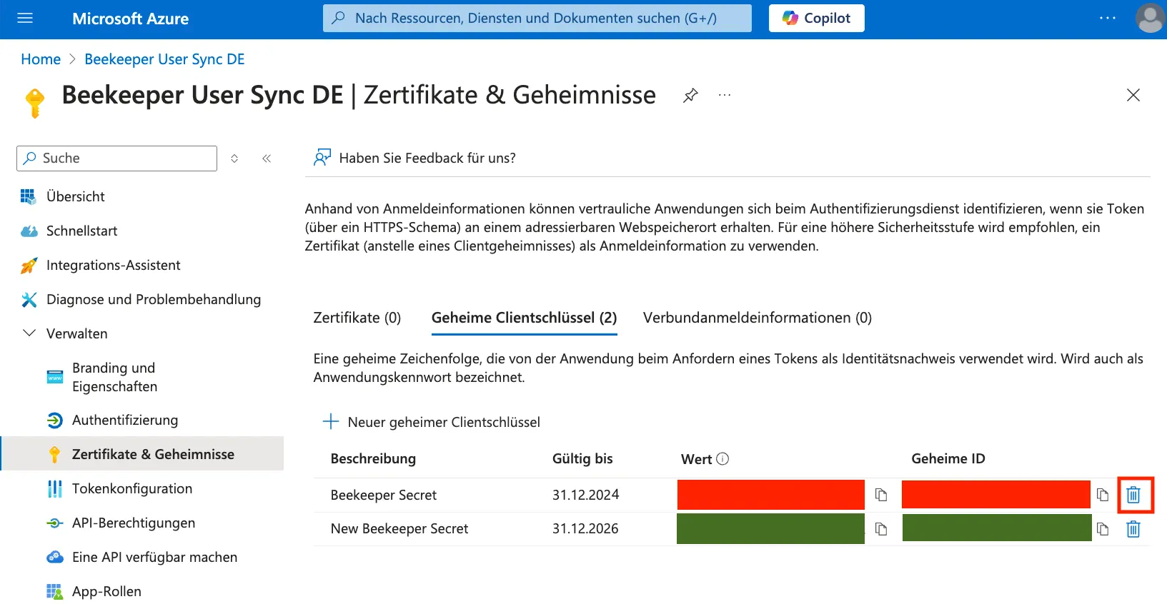Open more options next to the page title

(725, 95)
